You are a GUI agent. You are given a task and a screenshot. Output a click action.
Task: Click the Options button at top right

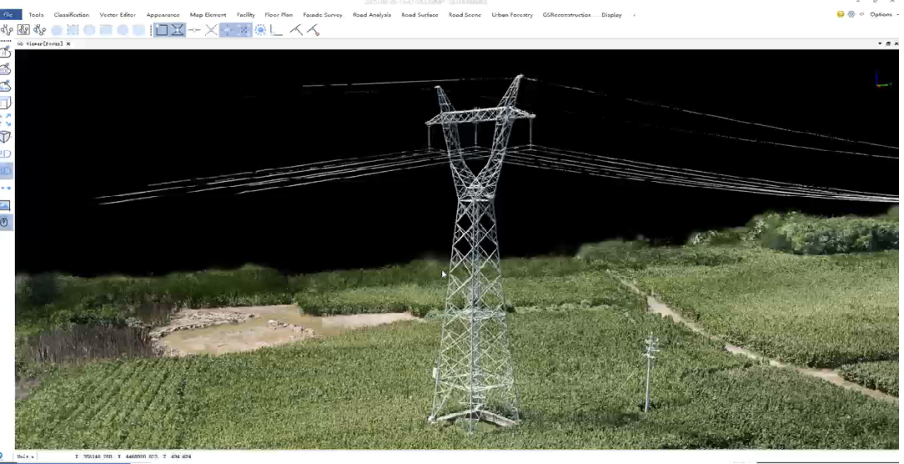click(881, 14)
